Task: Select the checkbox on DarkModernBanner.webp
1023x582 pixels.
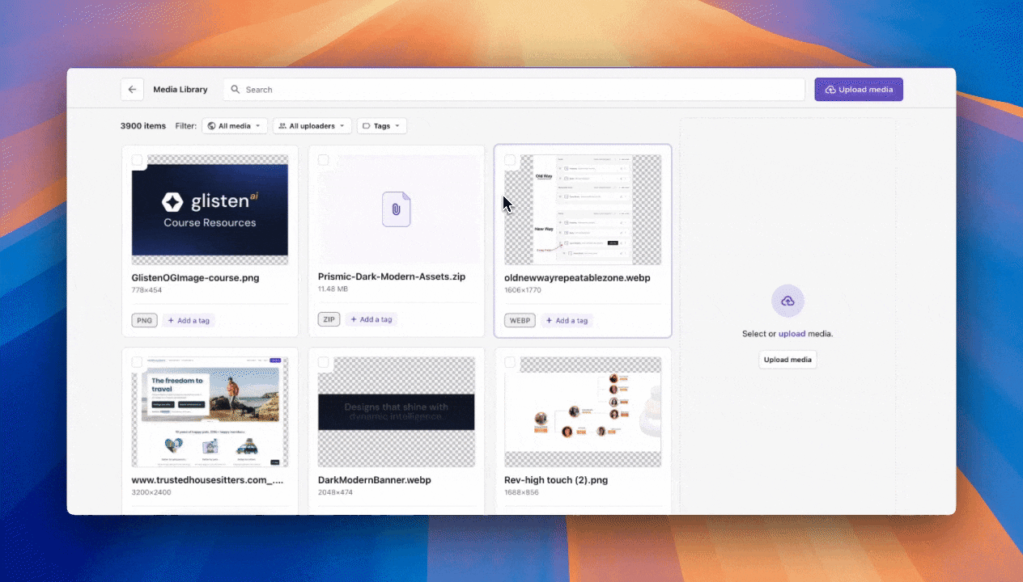Action: [x=324, y=363]
